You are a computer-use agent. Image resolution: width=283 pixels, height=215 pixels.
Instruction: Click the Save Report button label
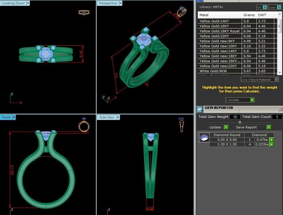click(x=246, y=127)
